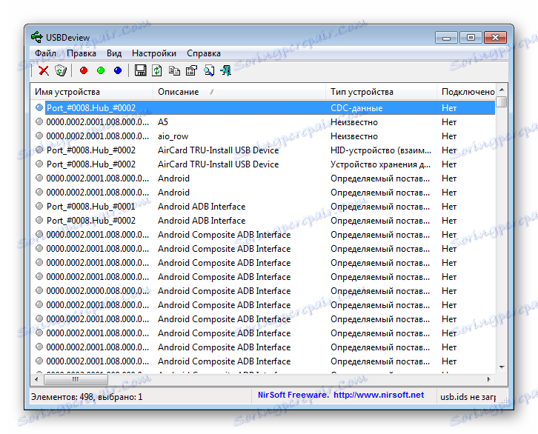Image resolution: width=538 pixels, height=434 pixels.
Task: Click vertical scrollbar down arrow
Action: pos(502,367)
